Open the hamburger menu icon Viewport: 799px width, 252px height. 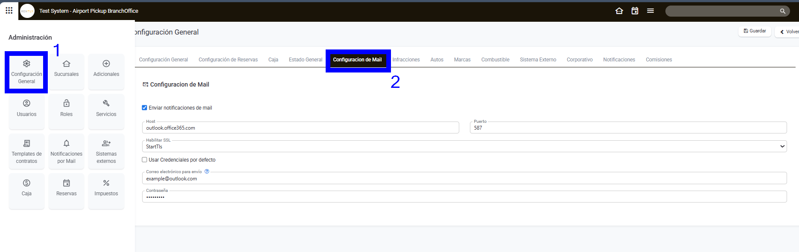pos(650,11)
